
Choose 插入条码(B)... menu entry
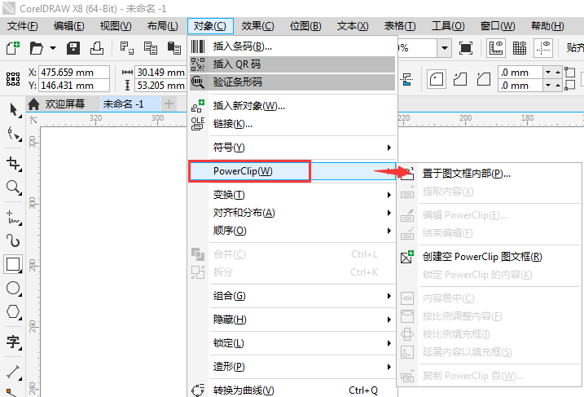click(292, 46)
